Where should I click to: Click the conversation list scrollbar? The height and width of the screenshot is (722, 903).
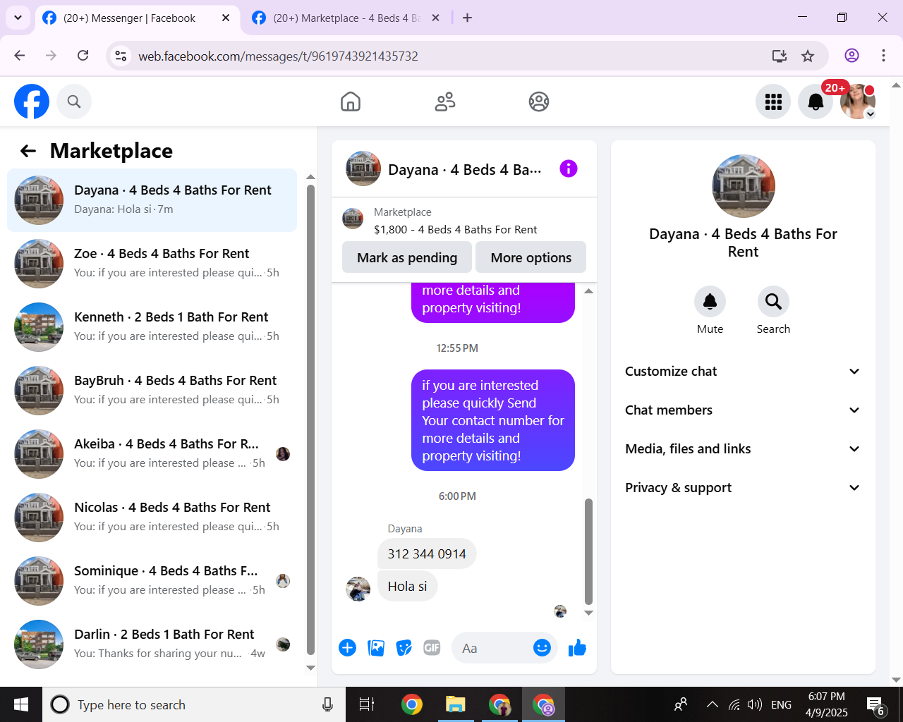310,420
